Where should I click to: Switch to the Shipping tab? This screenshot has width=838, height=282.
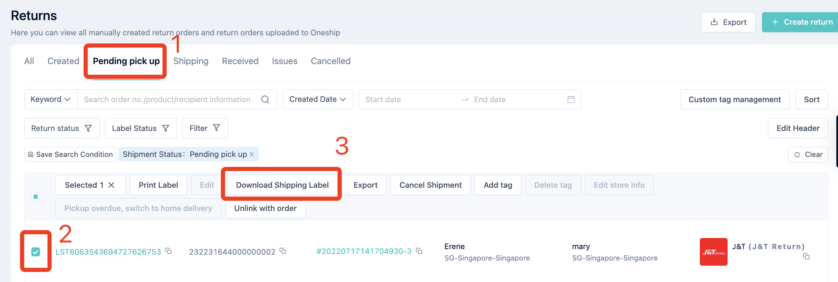point(191,61)
